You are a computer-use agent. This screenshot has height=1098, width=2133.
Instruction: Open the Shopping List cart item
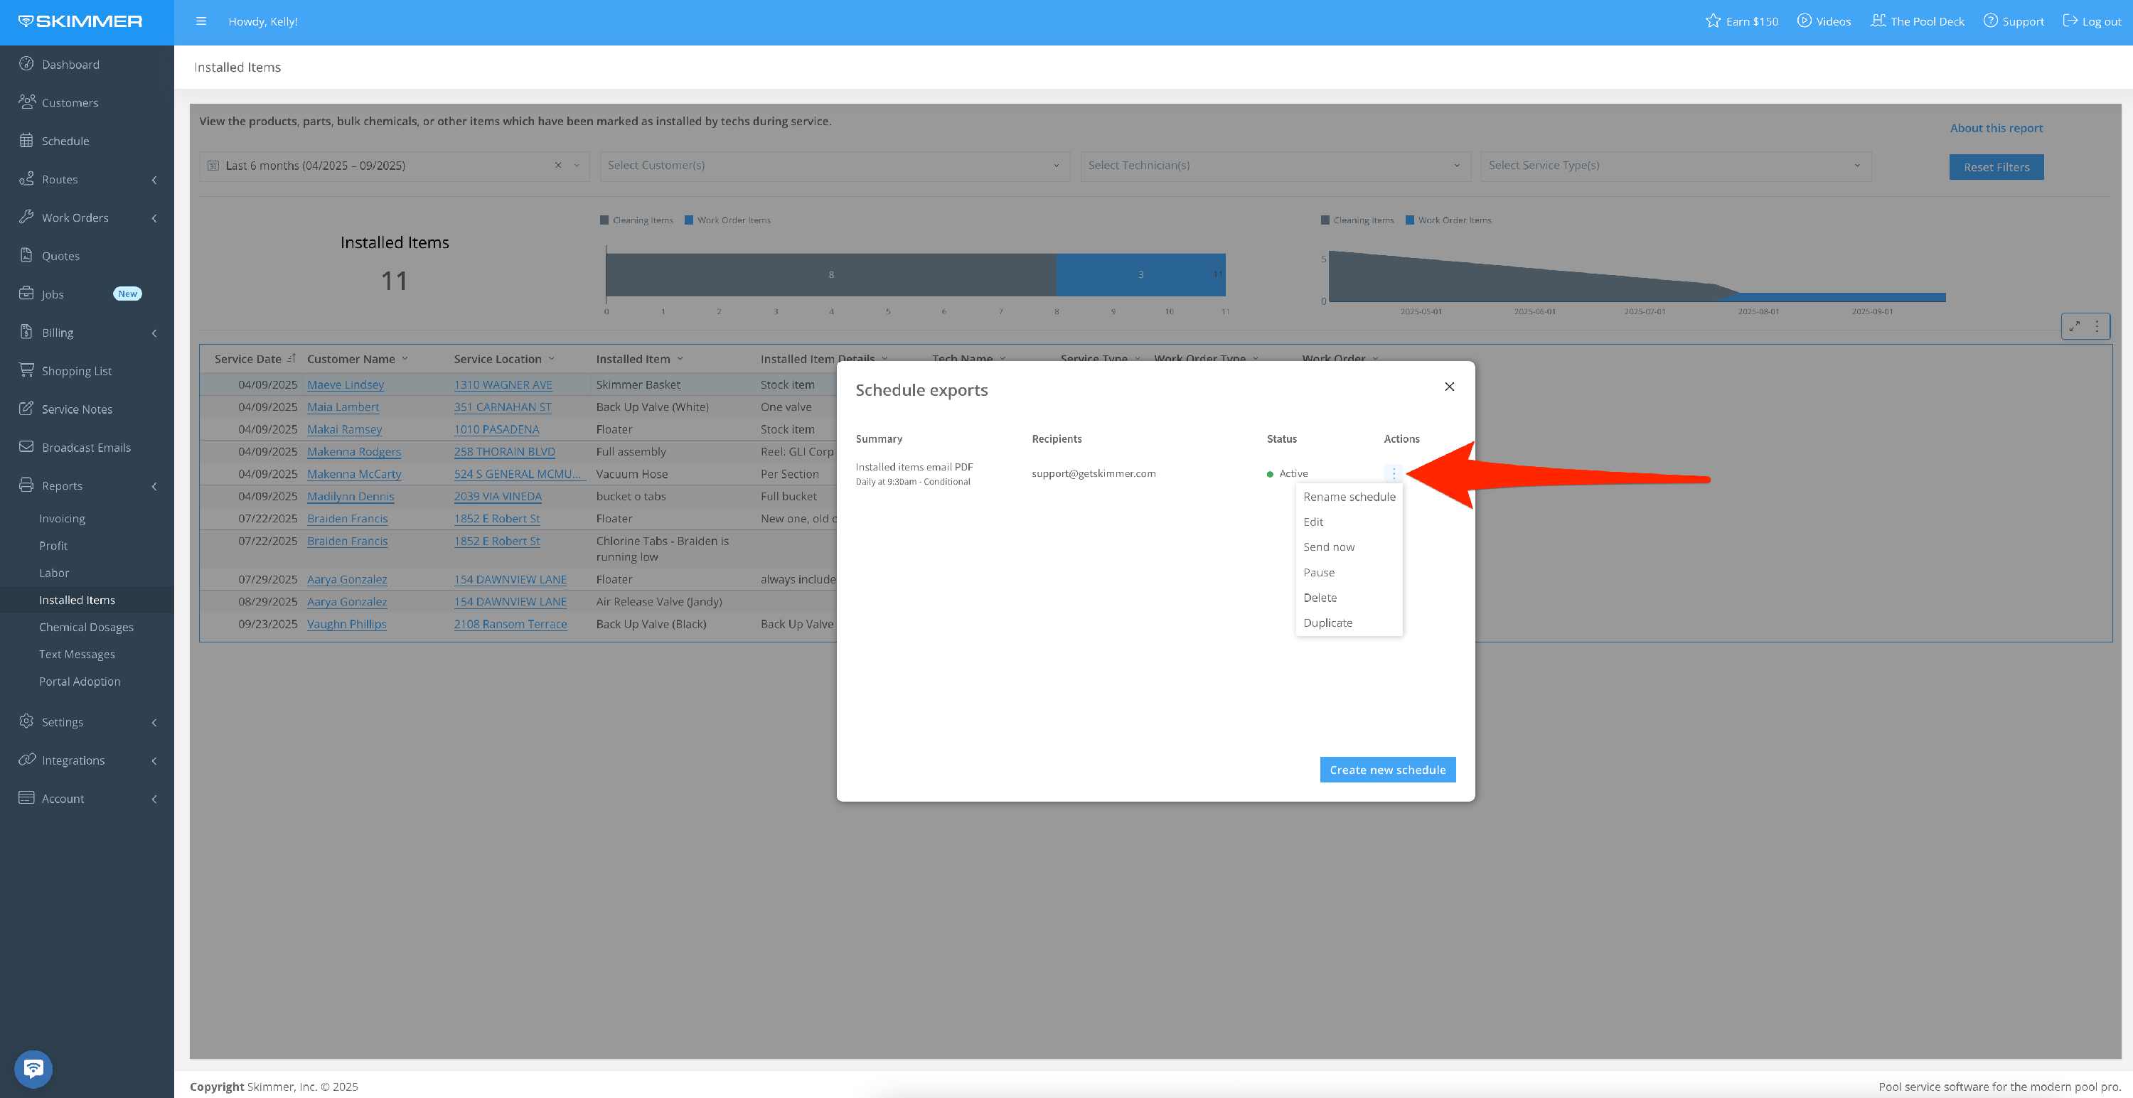76,371
